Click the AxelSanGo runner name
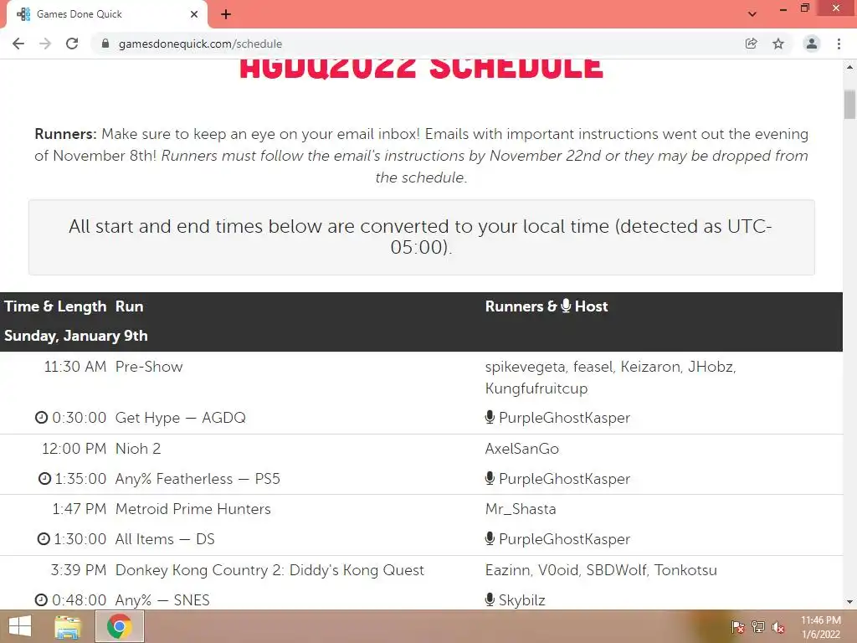Viewport: 857px width, 643px height. (522, 449)
